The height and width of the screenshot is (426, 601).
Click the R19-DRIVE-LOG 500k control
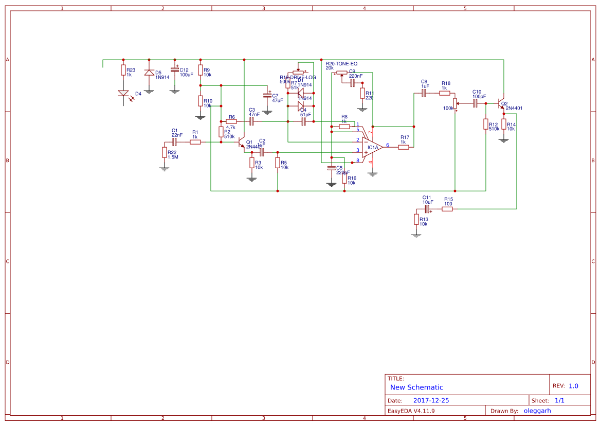pyautogui.click(x=298, y=73)
